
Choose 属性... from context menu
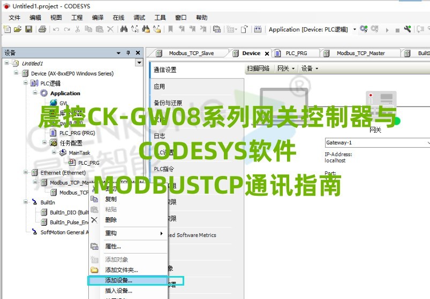click(129, 247)
